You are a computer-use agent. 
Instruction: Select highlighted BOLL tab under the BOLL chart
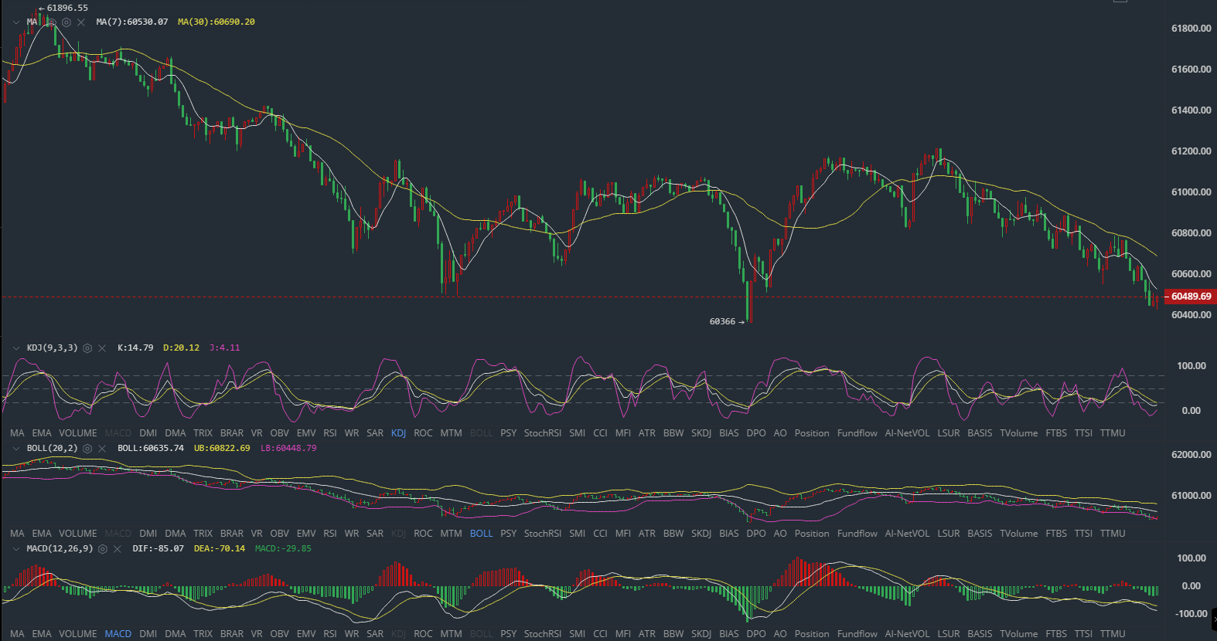tap(481, 534)
